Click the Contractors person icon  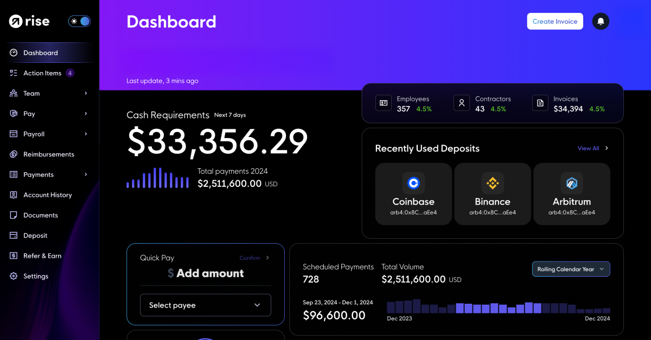coord(462,103)
